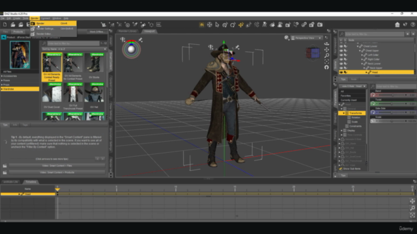Image resolution: width=417 pixels, height=234 pixels.
Task: Click the zoom magnifier viewport icon
Action: [x=326, y=55]
